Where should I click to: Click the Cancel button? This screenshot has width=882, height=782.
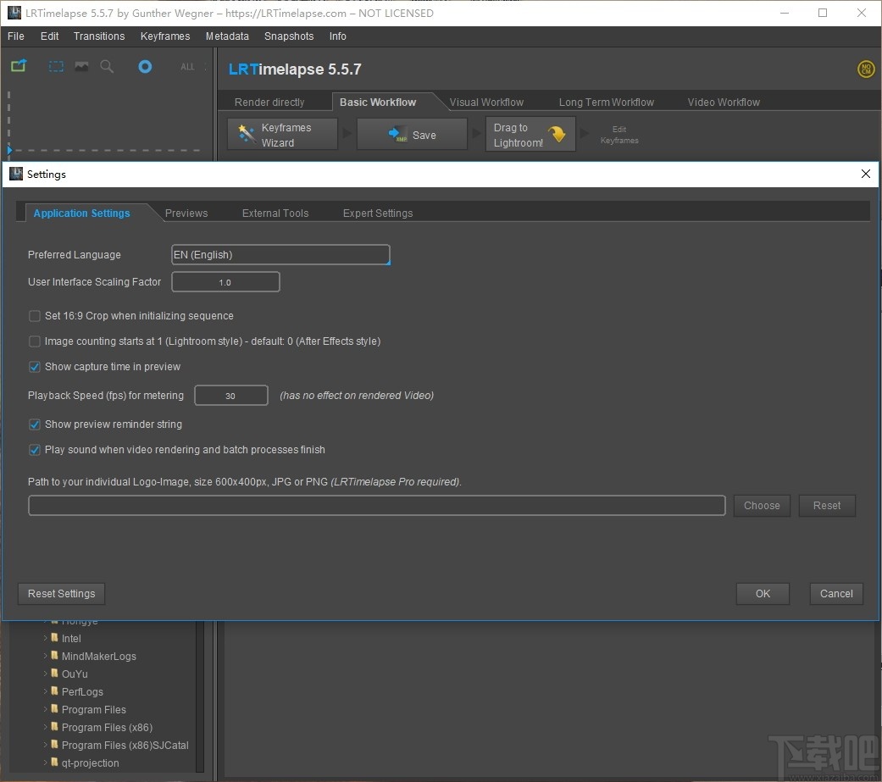pyautogui.click(x=836, y=594)
